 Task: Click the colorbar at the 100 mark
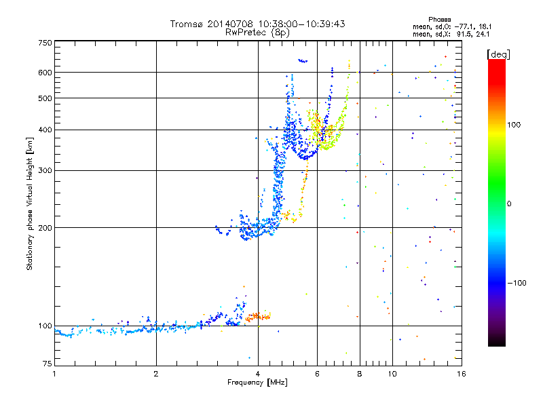pos(497,125)
